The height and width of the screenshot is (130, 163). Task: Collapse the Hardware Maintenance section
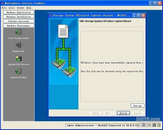19,26
